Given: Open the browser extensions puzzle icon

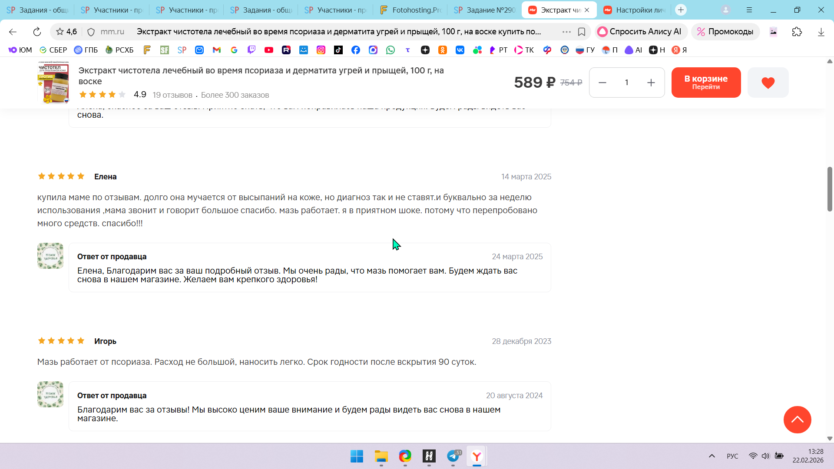Looking at the screenshot, I should point(797,32).
